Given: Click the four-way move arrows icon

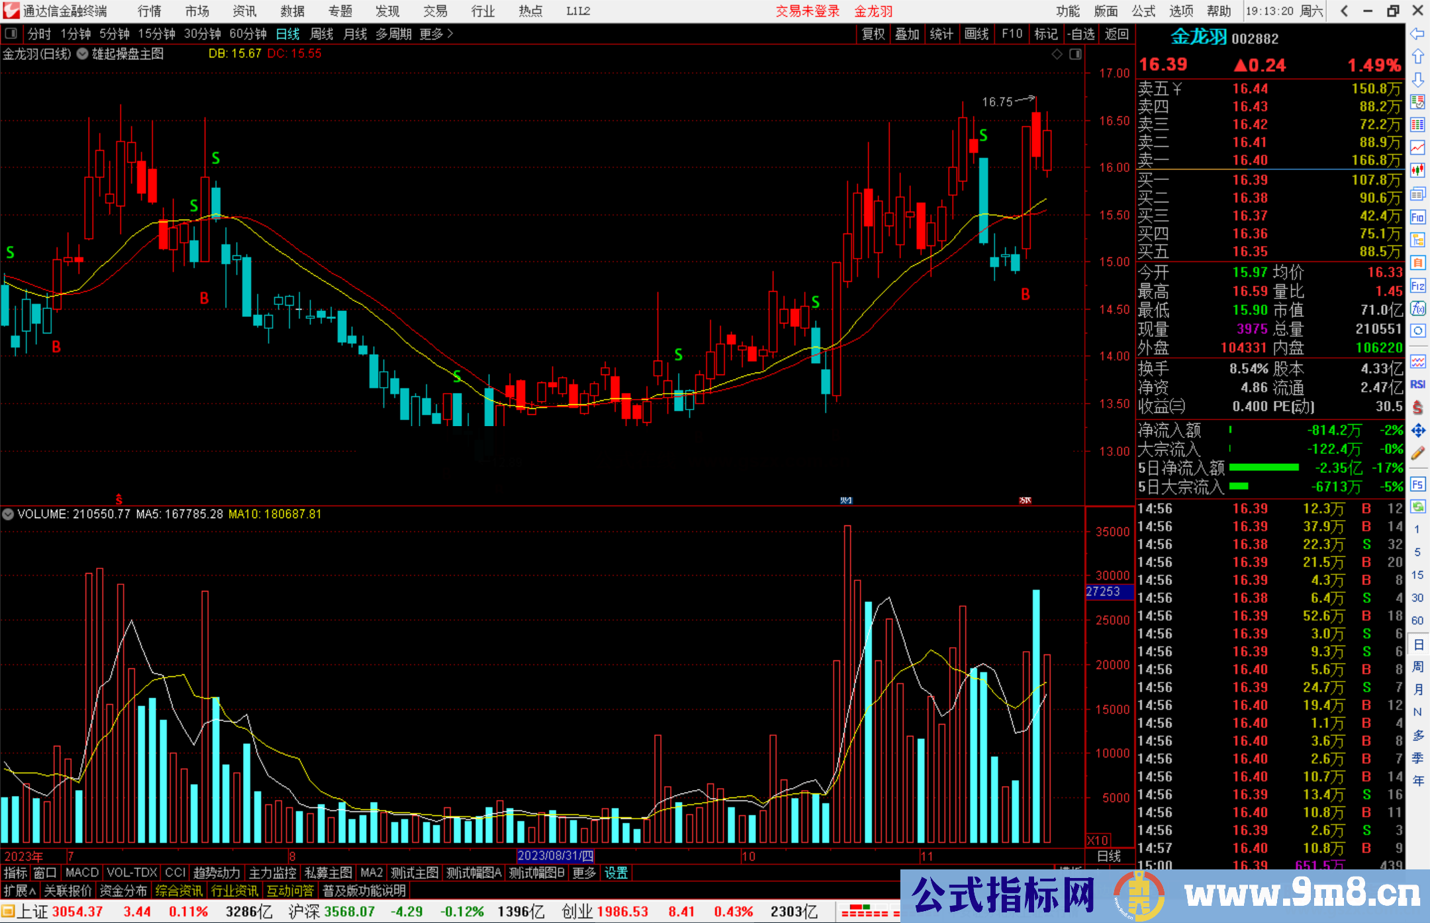Looking at the screenshot, I should tap(1417, 431).
